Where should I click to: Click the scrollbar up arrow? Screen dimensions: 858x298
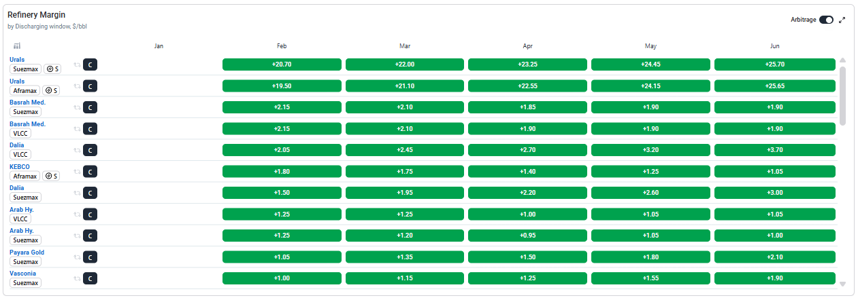[x=843, y=60]
